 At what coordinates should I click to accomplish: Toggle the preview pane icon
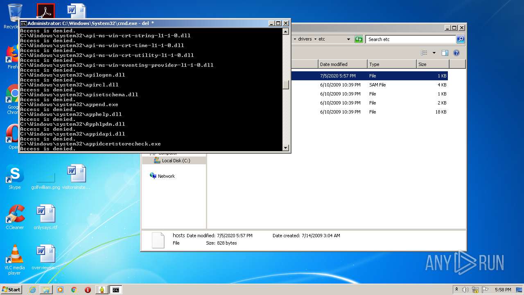pos(445,53)
